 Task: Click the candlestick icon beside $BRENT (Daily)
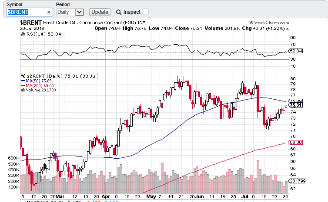[23, 76]
